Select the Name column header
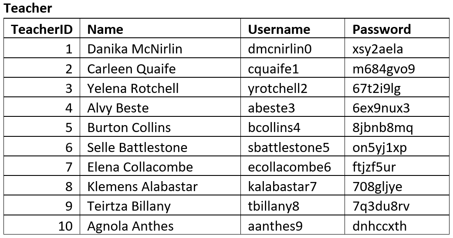This screenshot has width=453, height=238. [x=105, y=30]
